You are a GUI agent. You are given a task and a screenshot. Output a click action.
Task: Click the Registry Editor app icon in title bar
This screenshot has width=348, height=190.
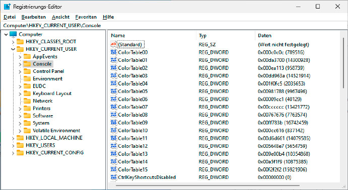[7, 7]
